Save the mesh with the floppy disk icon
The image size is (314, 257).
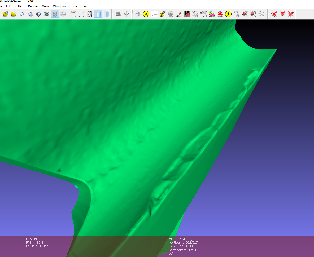pyautogui.click(x=38, y=14)
